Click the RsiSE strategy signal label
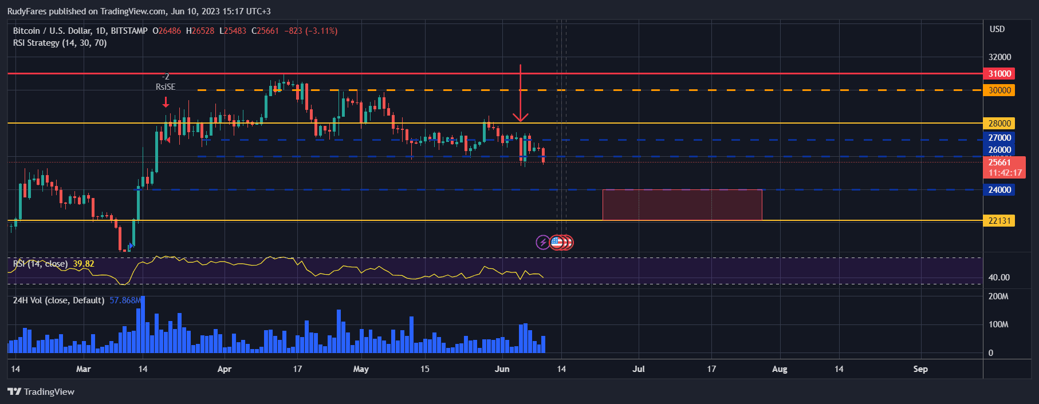1039x404 pixels. point(166,87)
